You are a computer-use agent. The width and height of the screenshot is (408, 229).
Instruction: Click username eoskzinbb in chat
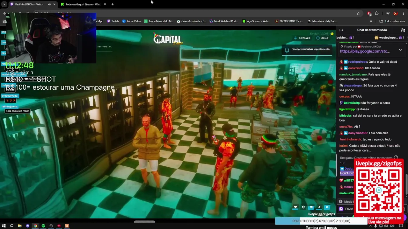click(x=355, y=68)
